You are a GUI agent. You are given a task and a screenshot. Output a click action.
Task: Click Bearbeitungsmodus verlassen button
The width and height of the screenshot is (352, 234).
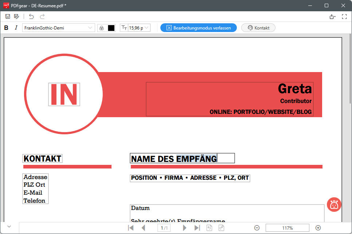coord(198,28)
